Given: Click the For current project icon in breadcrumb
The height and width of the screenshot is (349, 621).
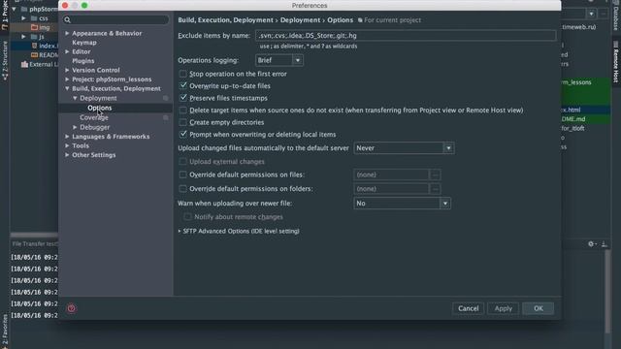Looking at the screenshot, I should pos(360,20).
